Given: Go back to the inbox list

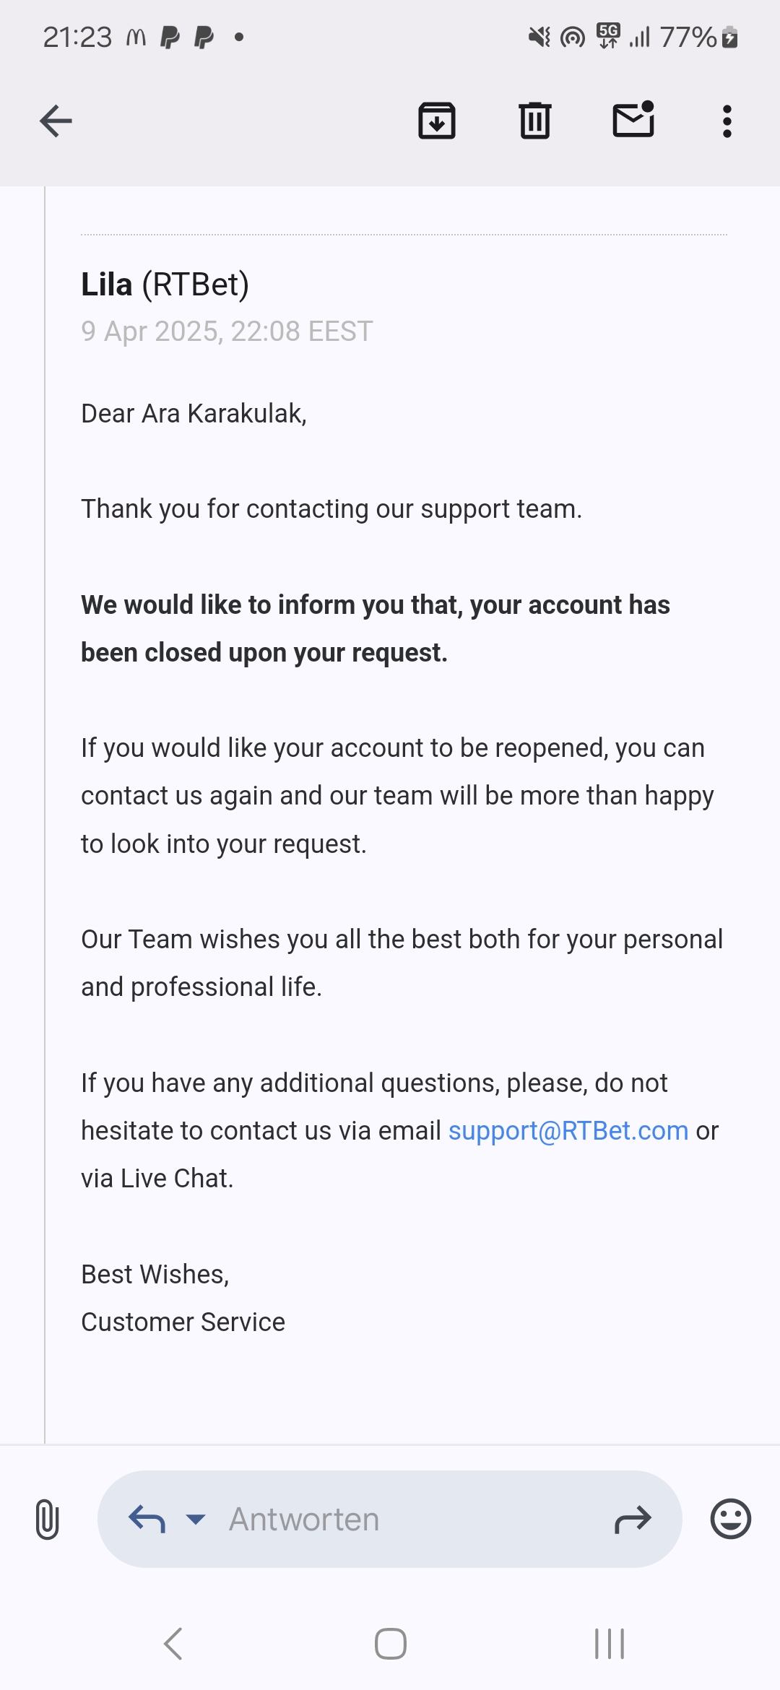Looking at the screenshot, I should click(x=56, y=121).
